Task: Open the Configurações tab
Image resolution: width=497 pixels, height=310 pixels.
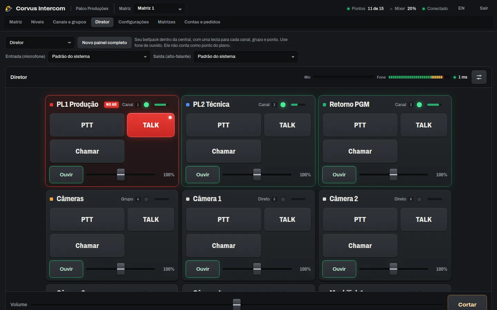Action: tap(134, 22)
